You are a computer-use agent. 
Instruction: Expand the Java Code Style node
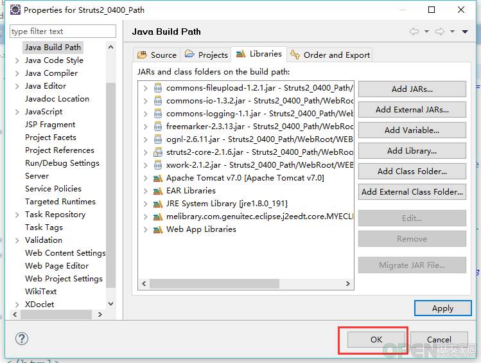(17, 61)
